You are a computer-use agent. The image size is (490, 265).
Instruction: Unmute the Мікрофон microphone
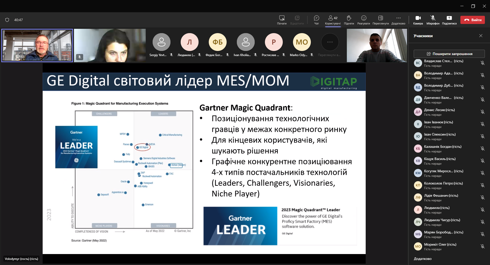(433, 20)
